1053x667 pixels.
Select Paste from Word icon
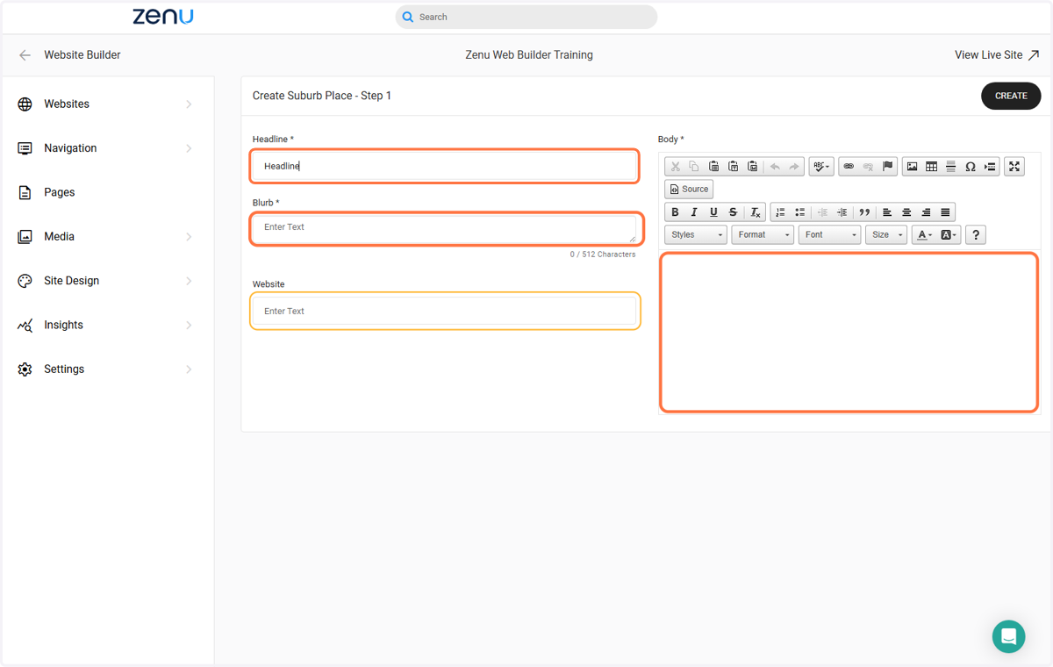[x=752, y=167]
